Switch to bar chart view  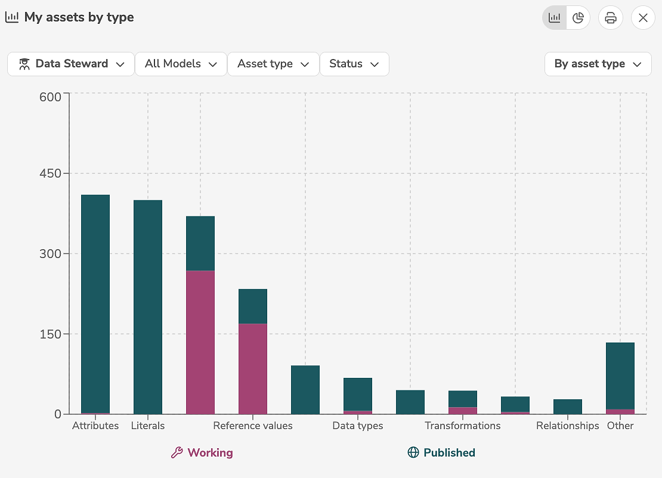(x=554, y=18)
